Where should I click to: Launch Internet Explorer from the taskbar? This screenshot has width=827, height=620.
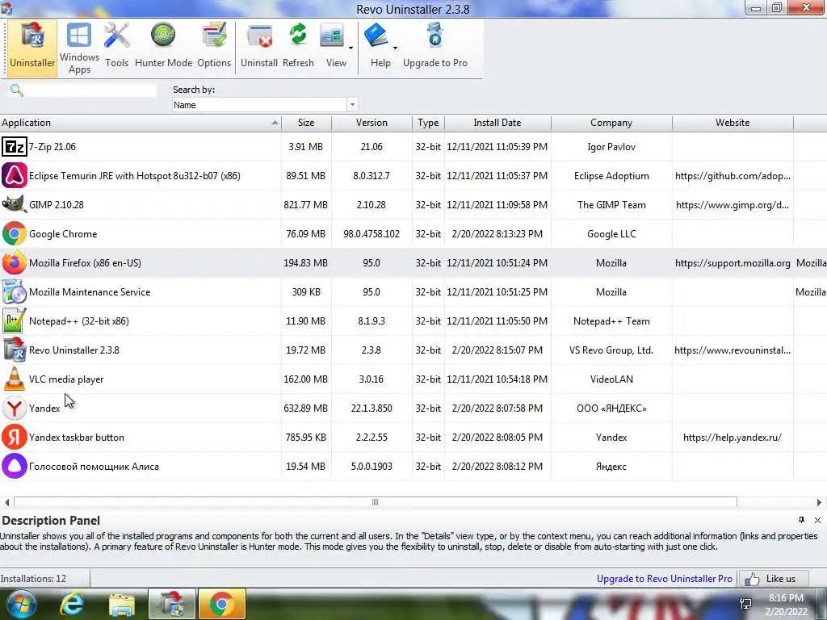click(72, 604)
